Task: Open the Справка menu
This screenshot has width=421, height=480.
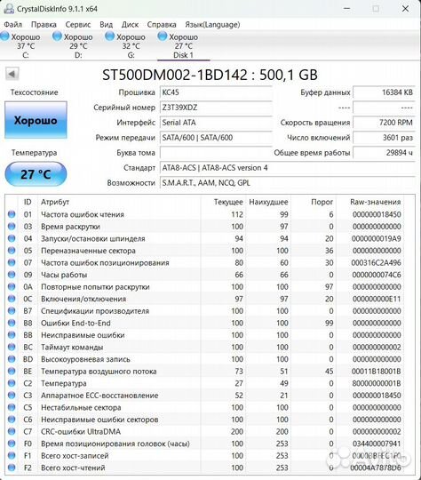Action: click(162, 25)
